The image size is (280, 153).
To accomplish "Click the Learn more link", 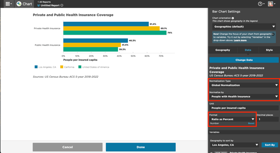I will point(240,41).
